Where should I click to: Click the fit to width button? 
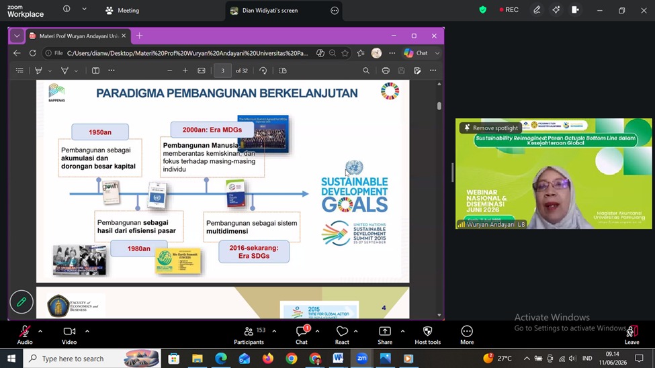click(202, 71)
